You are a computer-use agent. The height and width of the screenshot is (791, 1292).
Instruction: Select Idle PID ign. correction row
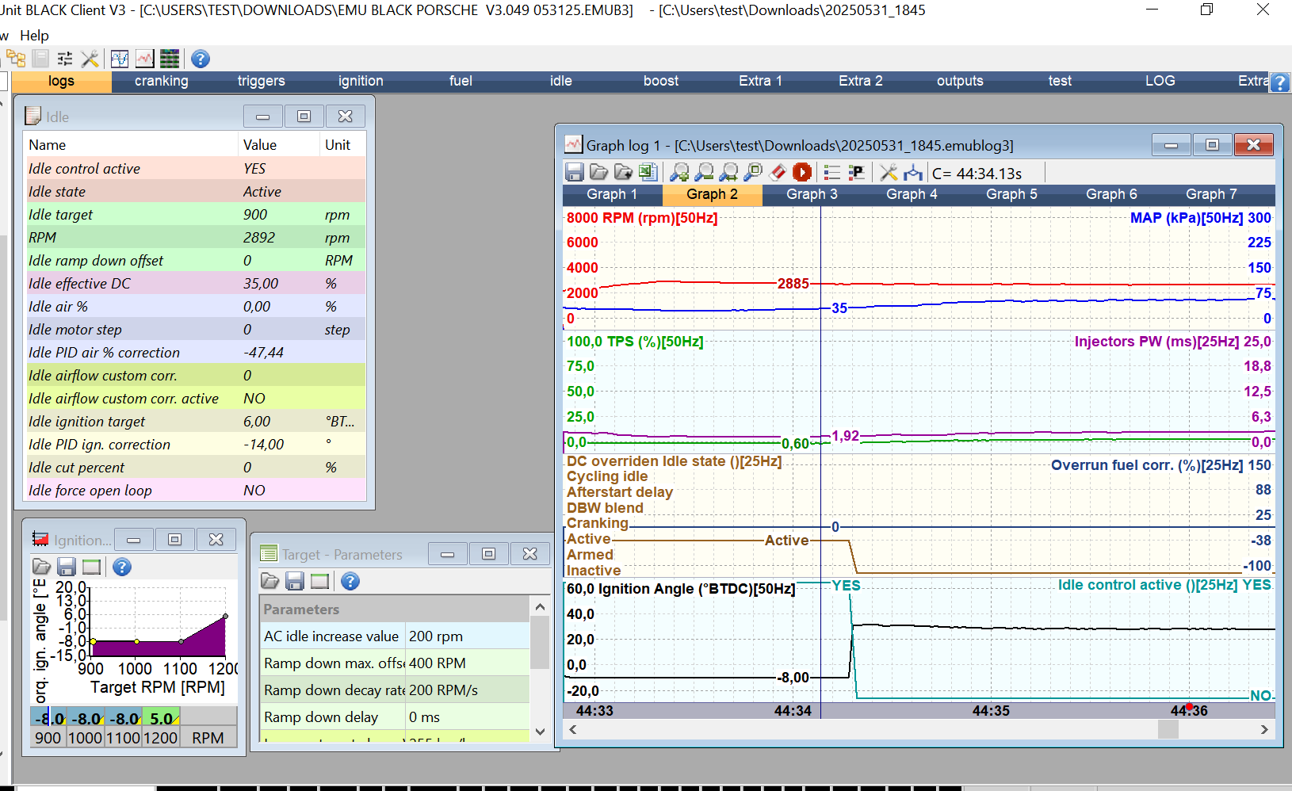195,445
